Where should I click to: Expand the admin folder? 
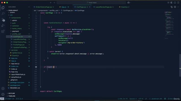(x=14, y=20)
